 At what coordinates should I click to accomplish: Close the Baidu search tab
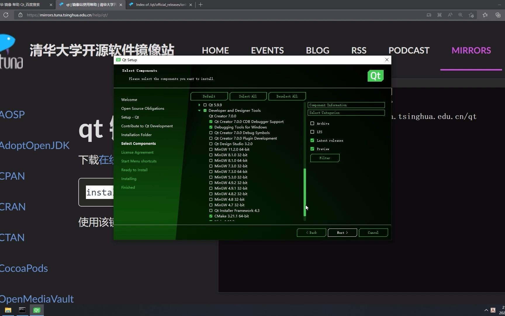pos(51,5)
